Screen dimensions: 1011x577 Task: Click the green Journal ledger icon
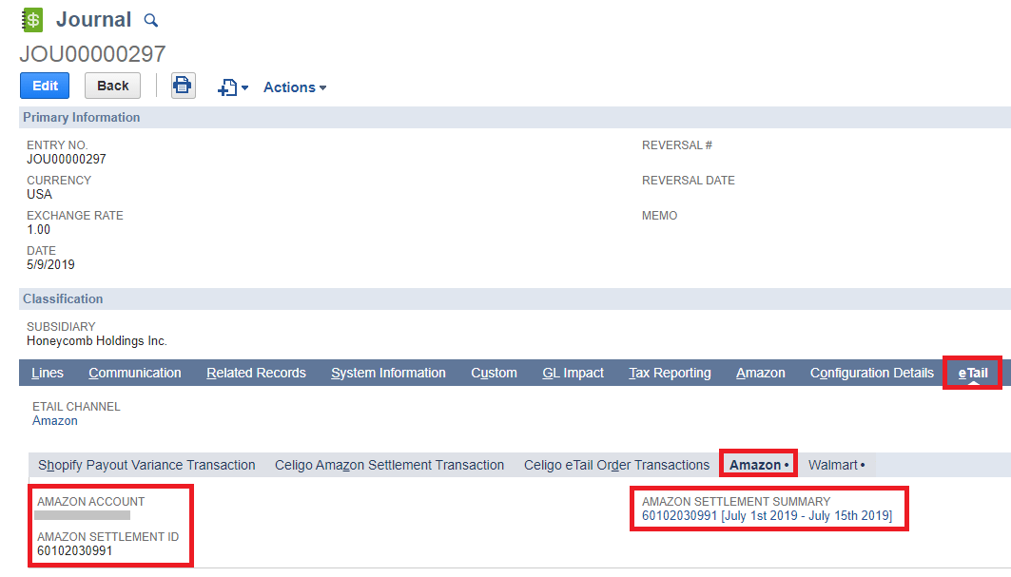31,19
